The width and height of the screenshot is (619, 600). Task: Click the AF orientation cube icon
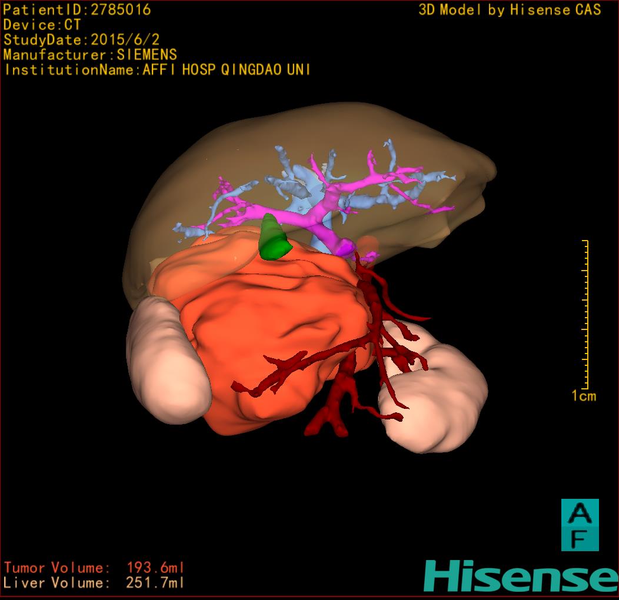point(580,525)
